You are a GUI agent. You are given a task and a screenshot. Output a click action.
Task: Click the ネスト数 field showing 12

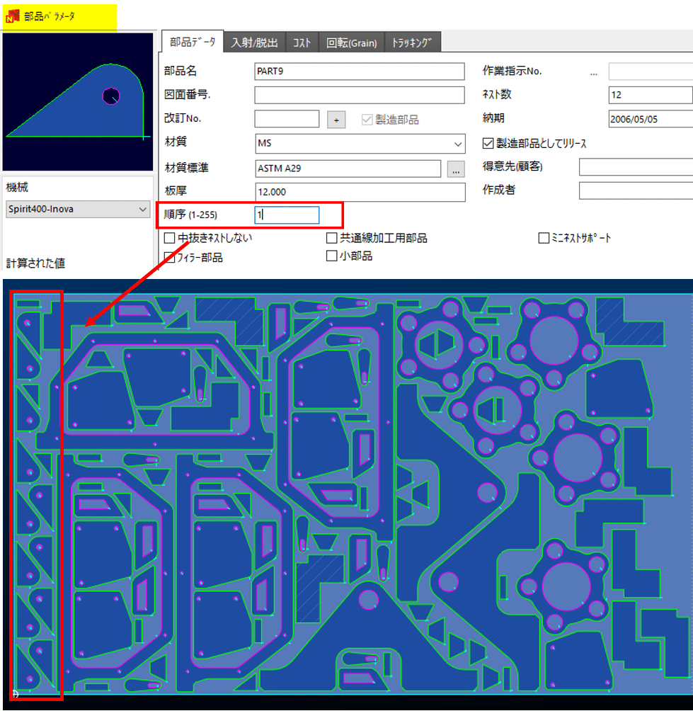(651, 95)
